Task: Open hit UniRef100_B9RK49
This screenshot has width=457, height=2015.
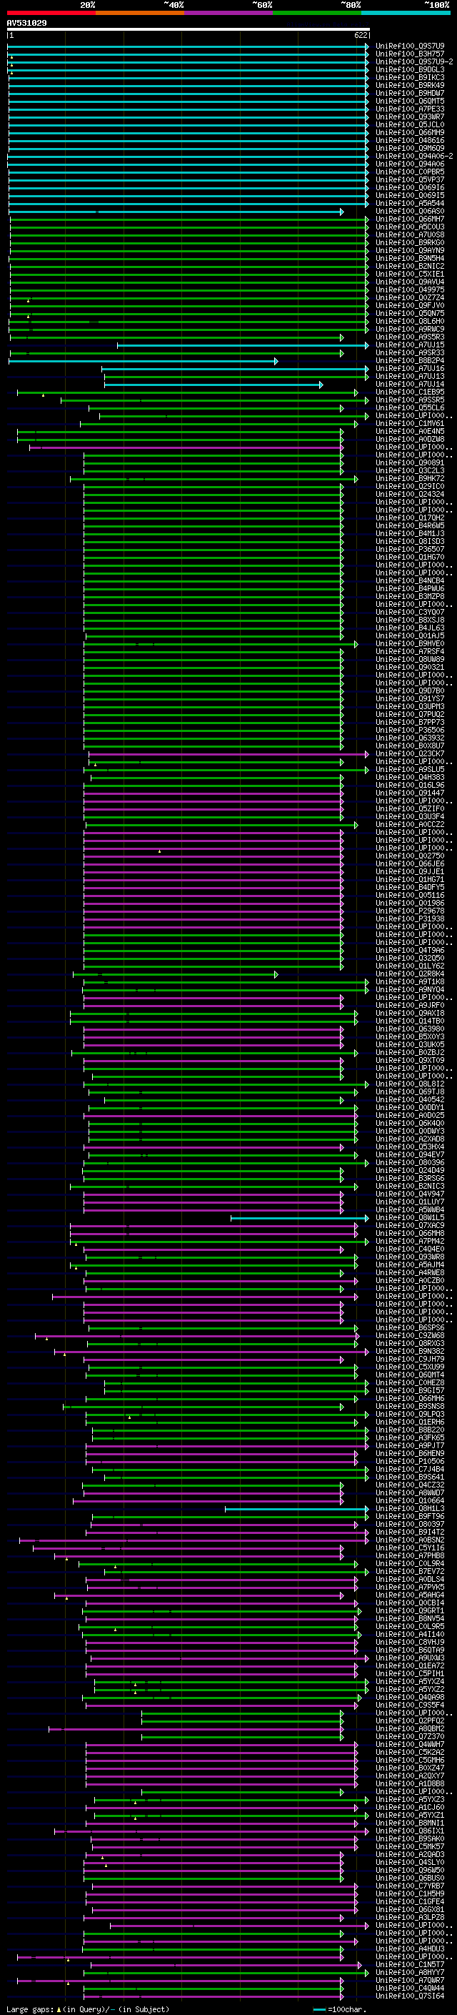Action: [x=410, y=85]
